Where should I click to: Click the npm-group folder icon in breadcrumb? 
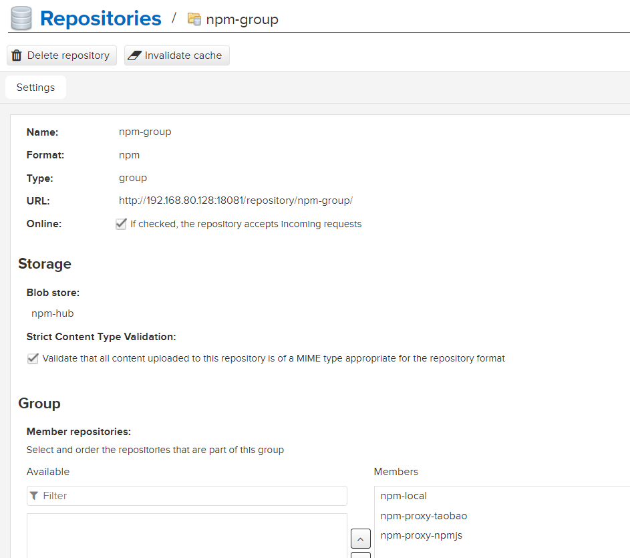[194, 19]
